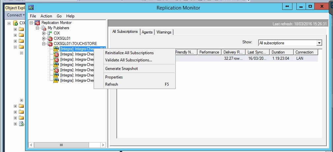
Task: Click the CIX server icon in Object Explorer
Action: [x=15, y=23]
